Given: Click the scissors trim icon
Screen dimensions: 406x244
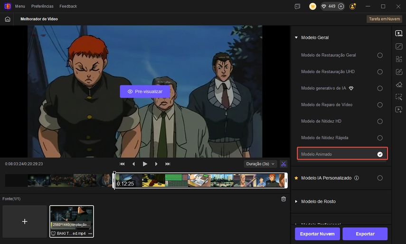Looking at the screenshot, I should click(283, 164).
